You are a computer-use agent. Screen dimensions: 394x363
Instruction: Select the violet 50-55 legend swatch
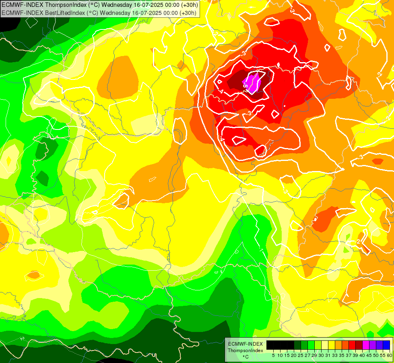coord(380,345)
